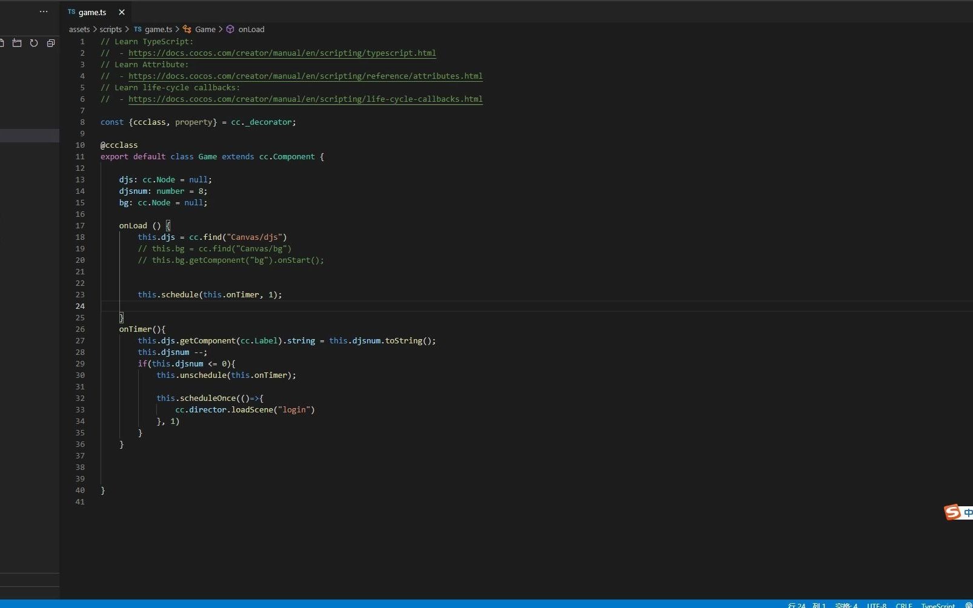The height and width of the screenshot is (608, 973).
Task: Click 'this.schedule(this.onTimer, 1);' line
Action: [210, 294]
